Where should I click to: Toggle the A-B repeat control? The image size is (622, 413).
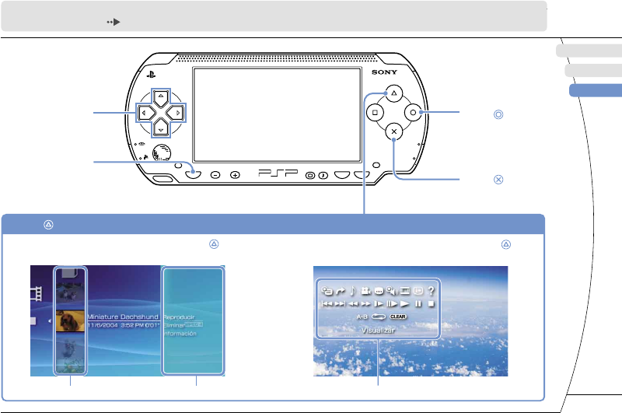[362, 317]
